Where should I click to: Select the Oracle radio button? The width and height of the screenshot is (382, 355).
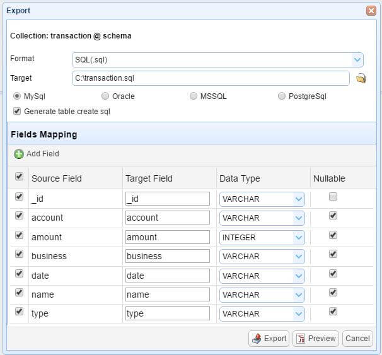[x=105, y=96]
